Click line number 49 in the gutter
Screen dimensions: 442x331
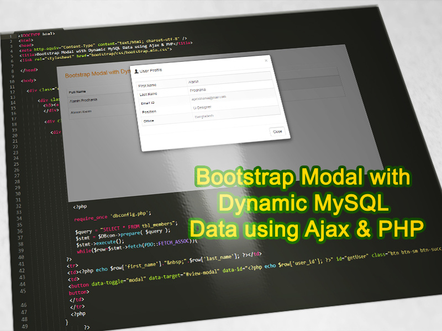click(x=24, y=327)
